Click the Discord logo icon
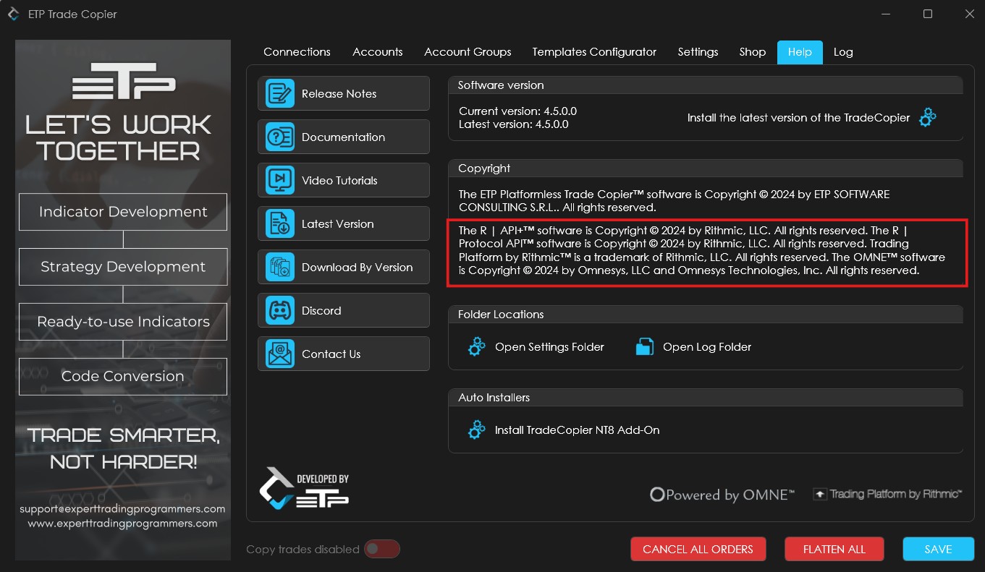This screenshot has width=985, height=572. tap(279, 310)
